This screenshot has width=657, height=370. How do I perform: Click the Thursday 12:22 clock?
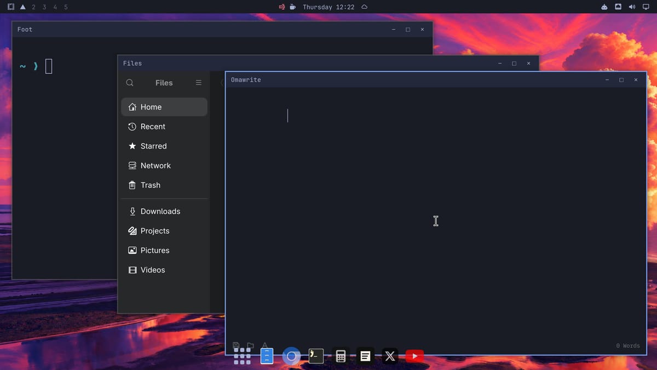tap(328, 7)
